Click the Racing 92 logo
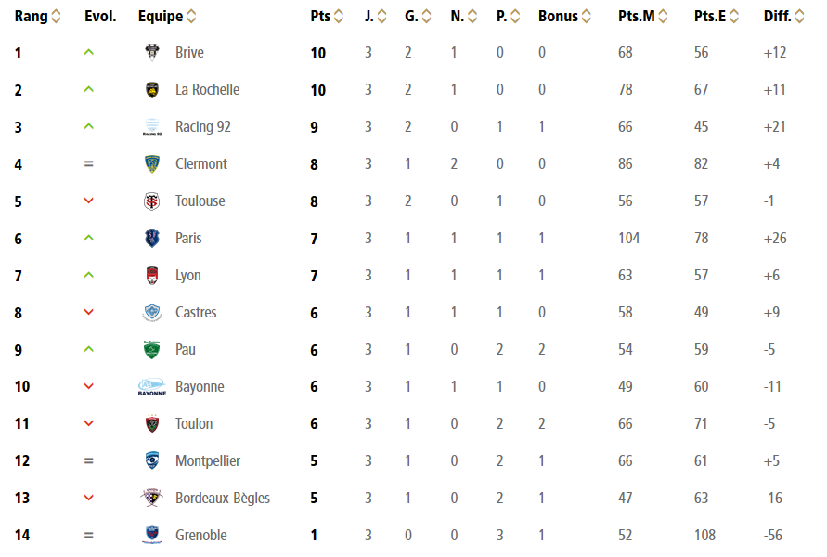Screen dimensions: 827x557 tap(152, 127)
